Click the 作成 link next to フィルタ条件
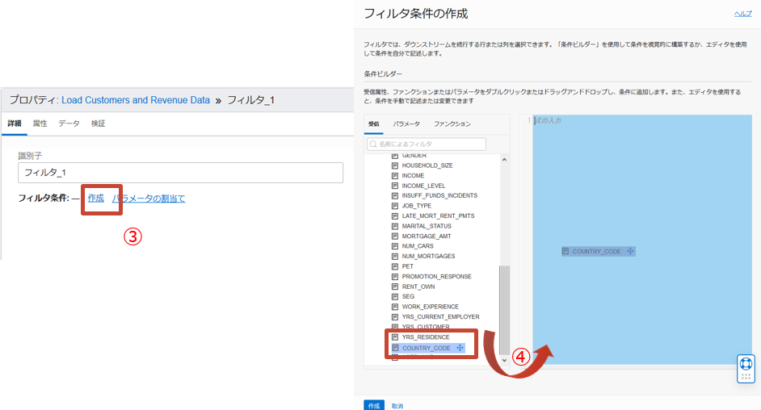 [x=95, y=199]
